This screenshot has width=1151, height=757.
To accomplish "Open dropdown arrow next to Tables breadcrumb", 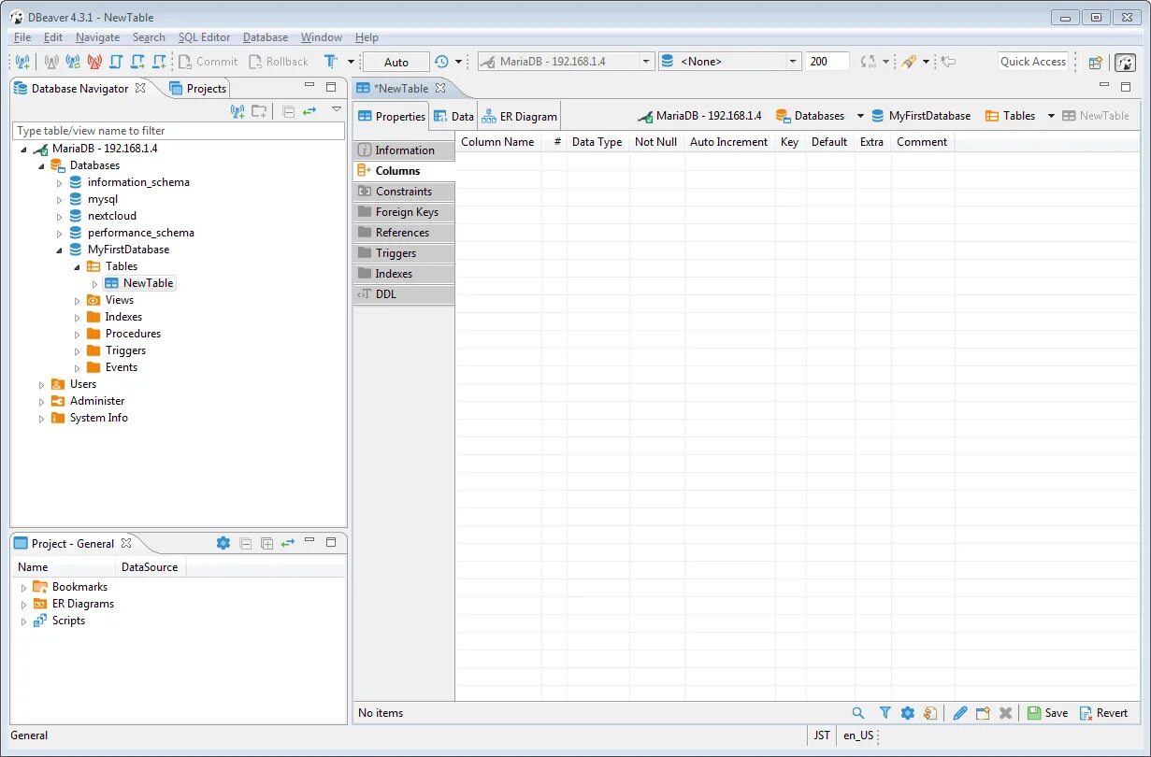I will [1051, 117].
